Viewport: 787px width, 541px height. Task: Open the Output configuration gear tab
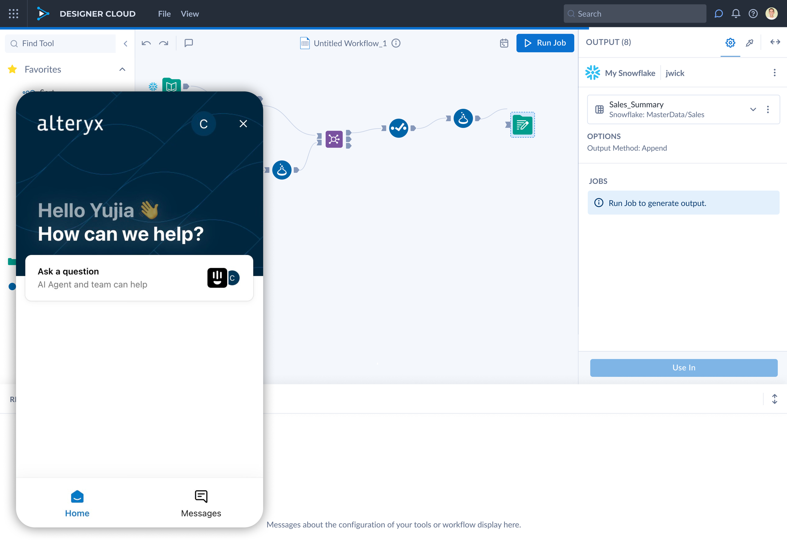(730, 43)
